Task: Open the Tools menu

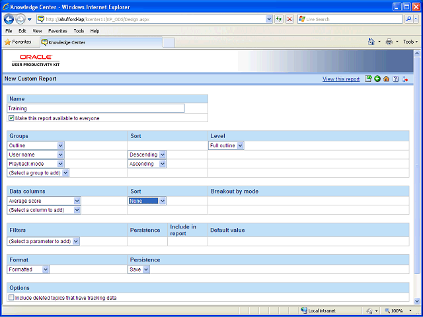Action: (x=79, y=31)
